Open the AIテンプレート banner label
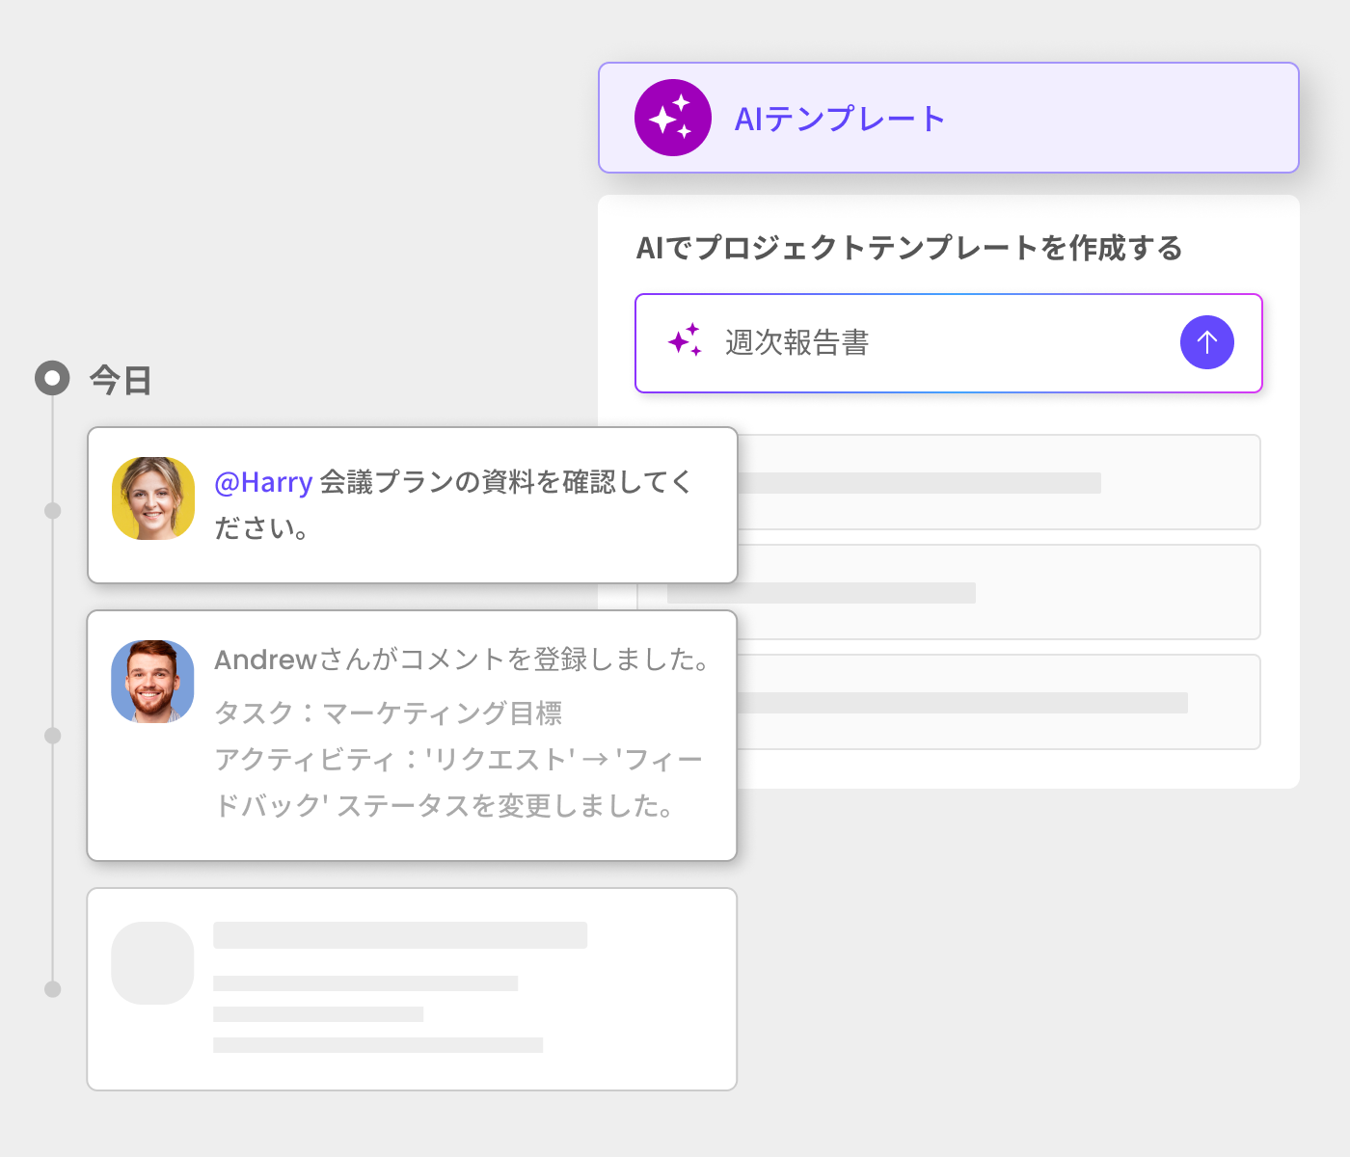Image resolution: width=1350 pixels, height=1157 pixels. click(839, 119)
